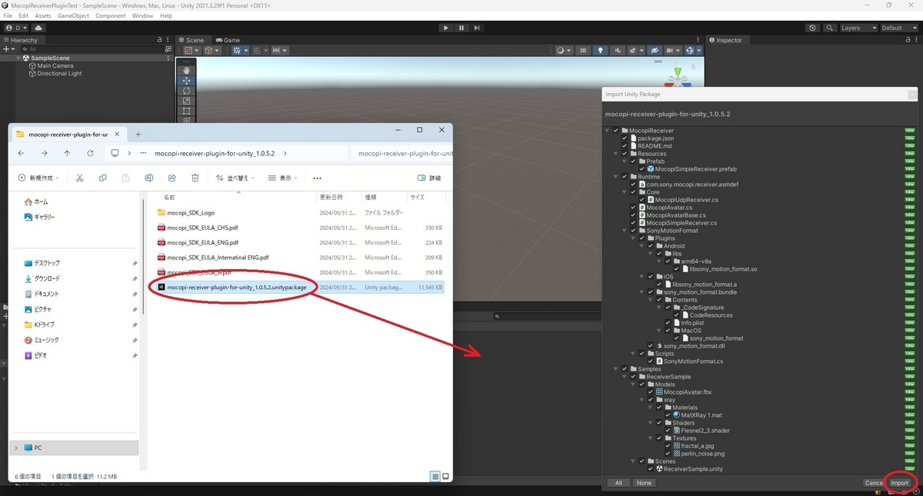Select the Rotate tool in Scene toolbar

(x=187, y=91)
